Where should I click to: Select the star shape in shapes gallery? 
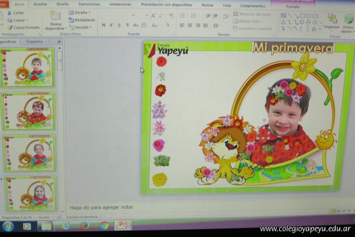313,29
